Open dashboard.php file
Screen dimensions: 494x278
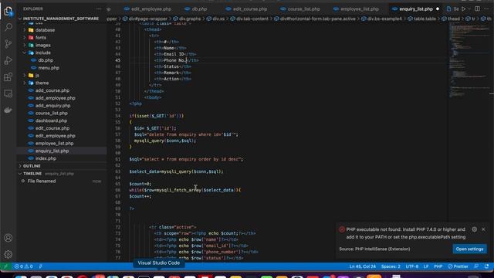(51, 120)
